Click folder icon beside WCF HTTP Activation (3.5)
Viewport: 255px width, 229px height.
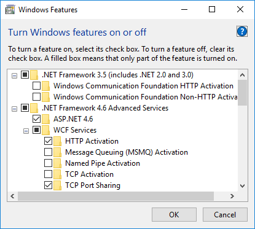46,86
